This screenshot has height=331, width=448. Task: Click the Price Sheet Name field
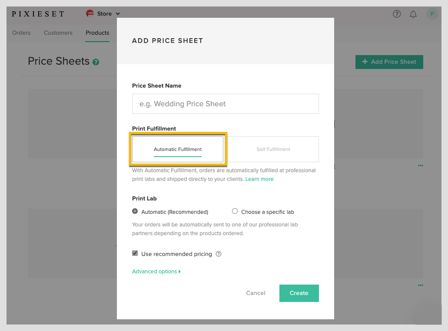225,104
